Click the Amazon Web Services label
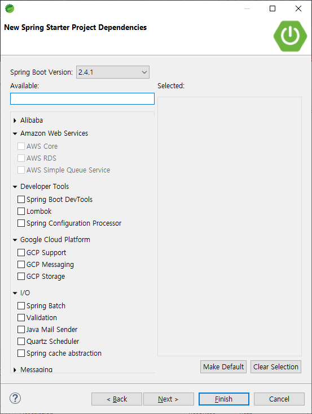 pyautogui.click(x=54, y=133)
